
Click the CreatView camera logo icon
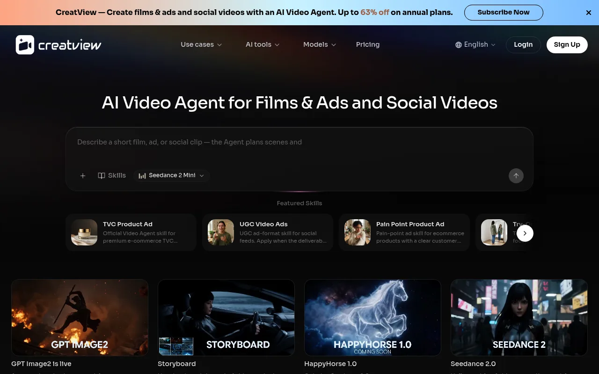(x=25, y=45)
